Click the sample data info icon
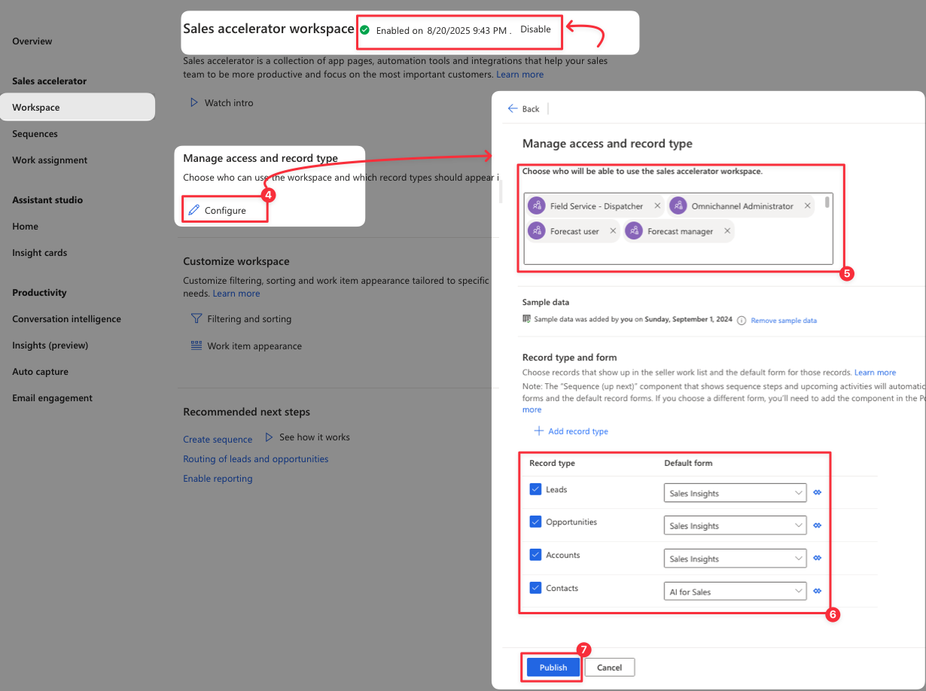This screenshot has height=691, width=926. click(742, 321)
